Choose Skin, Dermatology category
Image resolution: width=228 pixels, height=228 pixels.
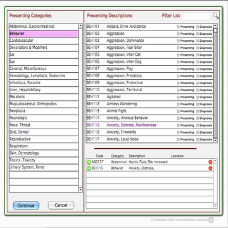point(44,153)
